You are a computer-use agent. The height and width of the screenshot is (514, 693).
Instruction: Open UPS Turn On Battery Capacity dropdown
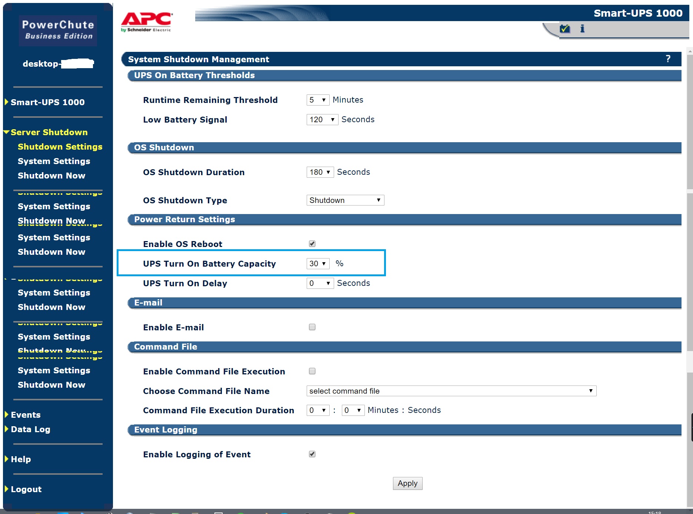coord(318,264)
